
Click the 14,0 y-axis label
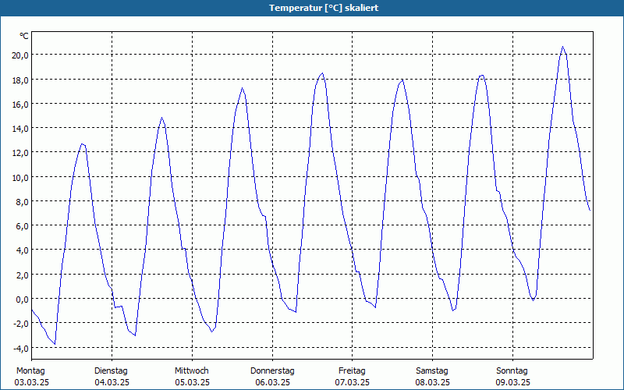point(20,129)
